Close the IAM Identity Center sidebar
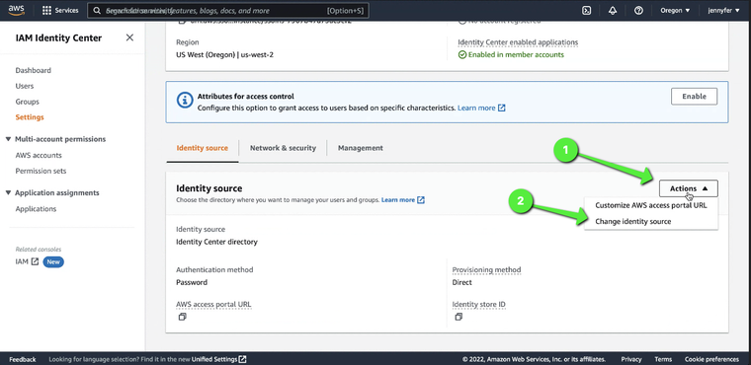751x365 pixels. pos(129,37)
